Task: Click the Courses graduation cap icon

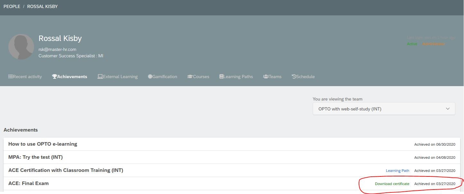Action: point(190,77)
